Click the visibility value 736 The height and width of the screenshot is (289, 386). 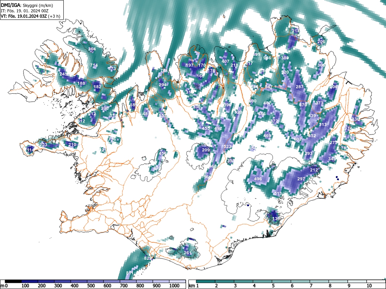[112, 139]
